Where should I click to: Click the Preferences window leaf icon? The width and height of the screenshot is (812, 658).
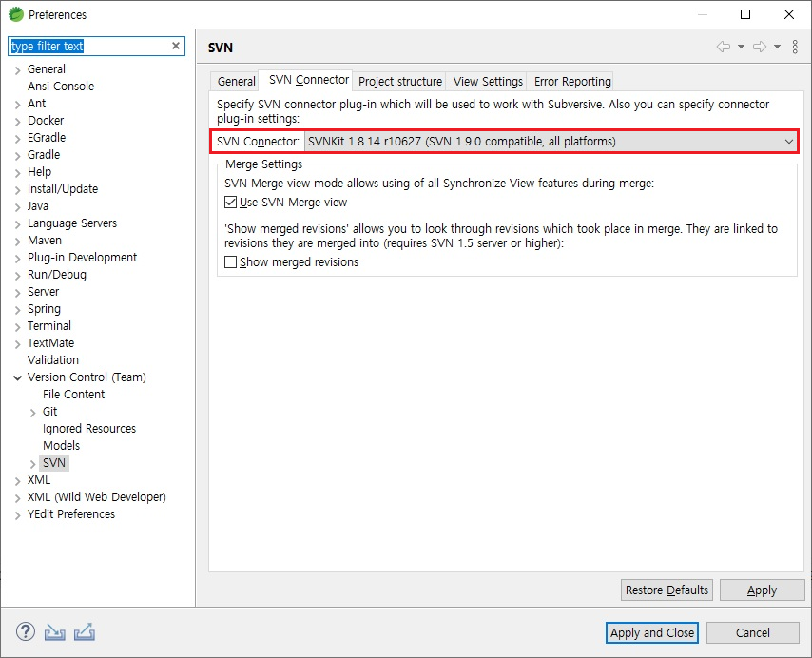[x=15, y=14]
